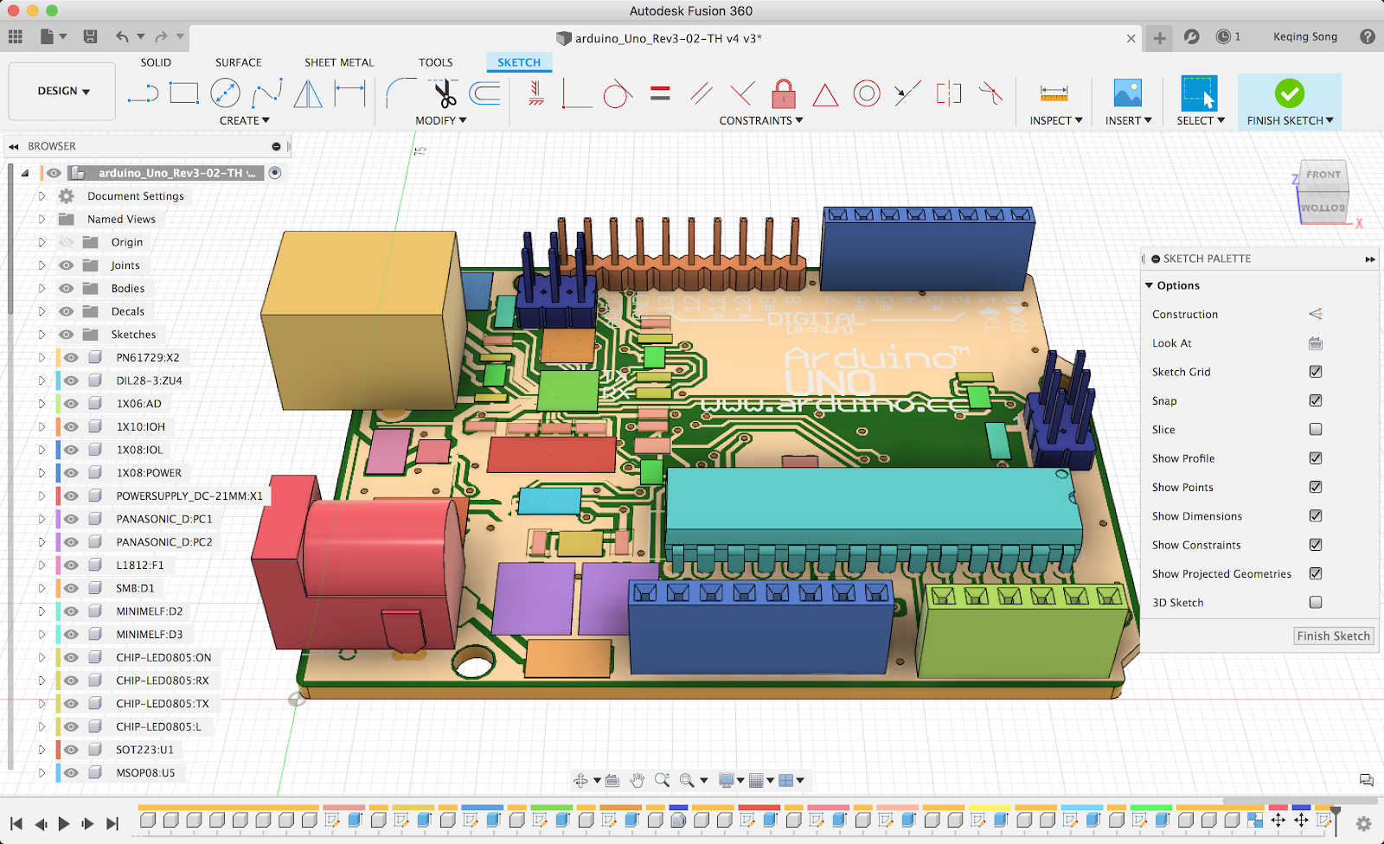Image resolution: width=1384 pixels, height=844 pixels.
Task: Click FINISH SKETCH green checkmark
Action: pyautogui.click(x=1289, y=93)
